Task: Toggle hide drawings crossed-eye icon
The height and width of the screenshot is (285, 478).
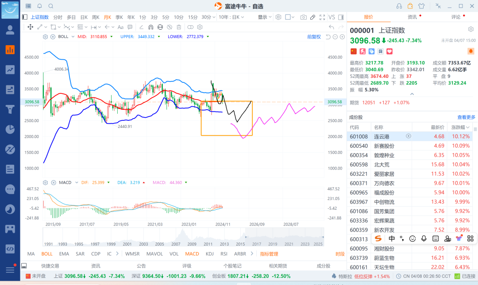Action: [x=170, y=27]
